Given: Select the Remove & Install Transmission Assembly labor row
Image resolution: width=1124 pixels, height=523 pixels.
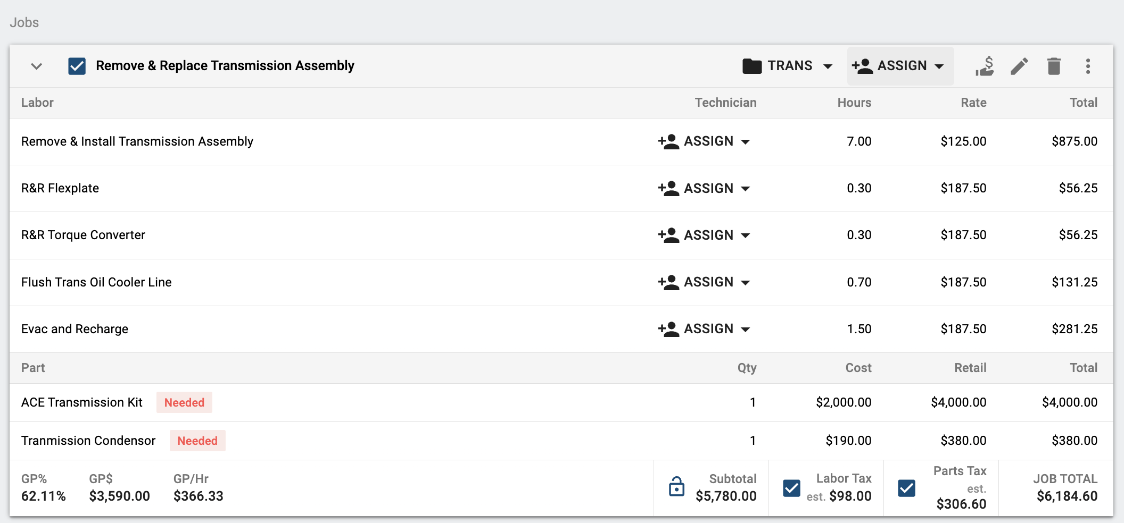Looking at the screenshot, I should 561,141.
